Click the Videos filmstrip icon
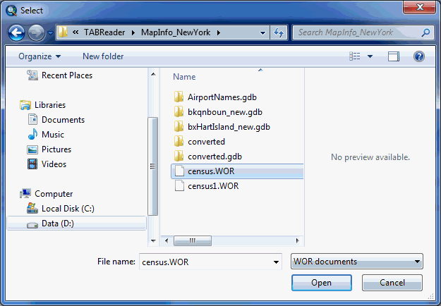The height and width of the screenshot is (306, 441). click(x=32, y=164)
